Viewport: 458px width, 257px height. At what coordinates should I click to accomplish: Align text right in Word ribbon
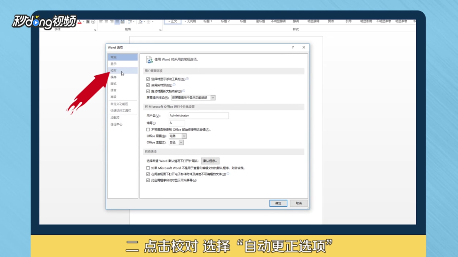tap(112, 22)
